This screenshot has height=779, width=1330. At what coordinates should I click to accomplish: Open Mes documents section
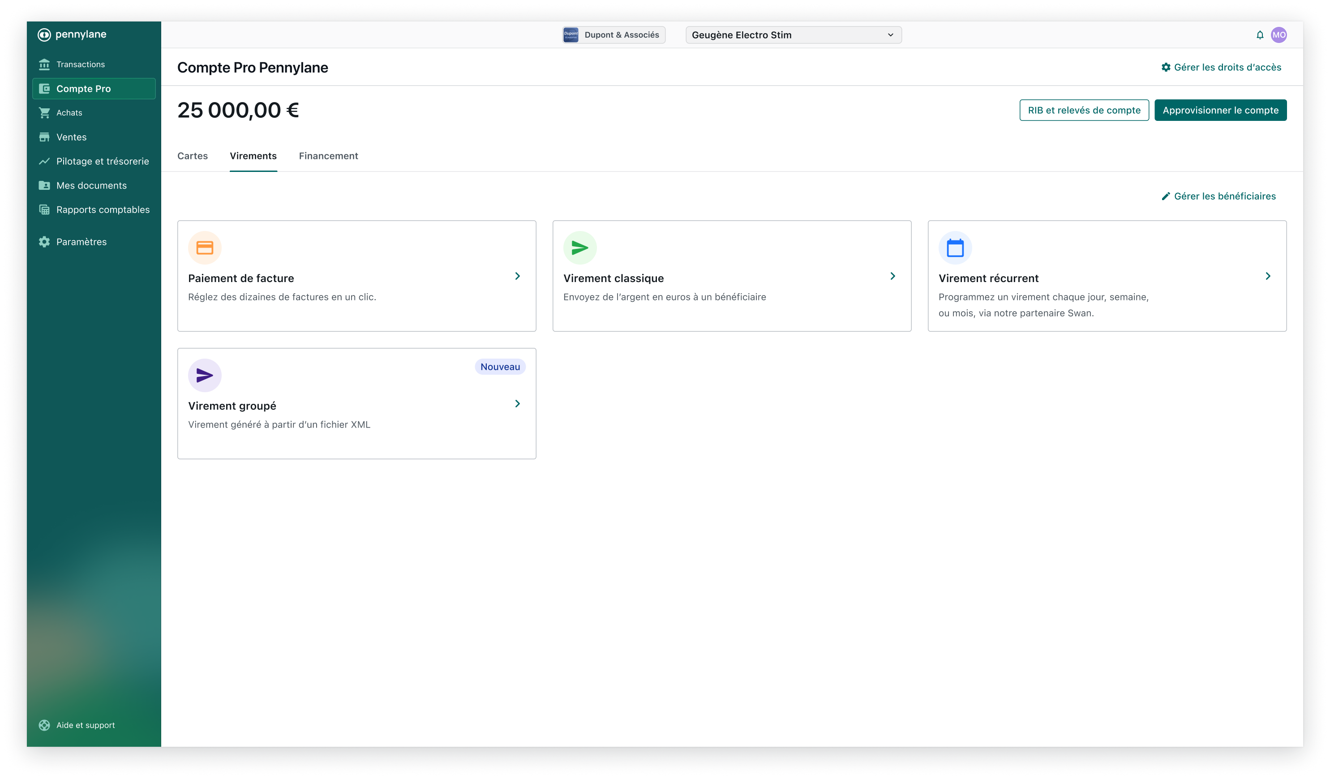tap(94, 186)
